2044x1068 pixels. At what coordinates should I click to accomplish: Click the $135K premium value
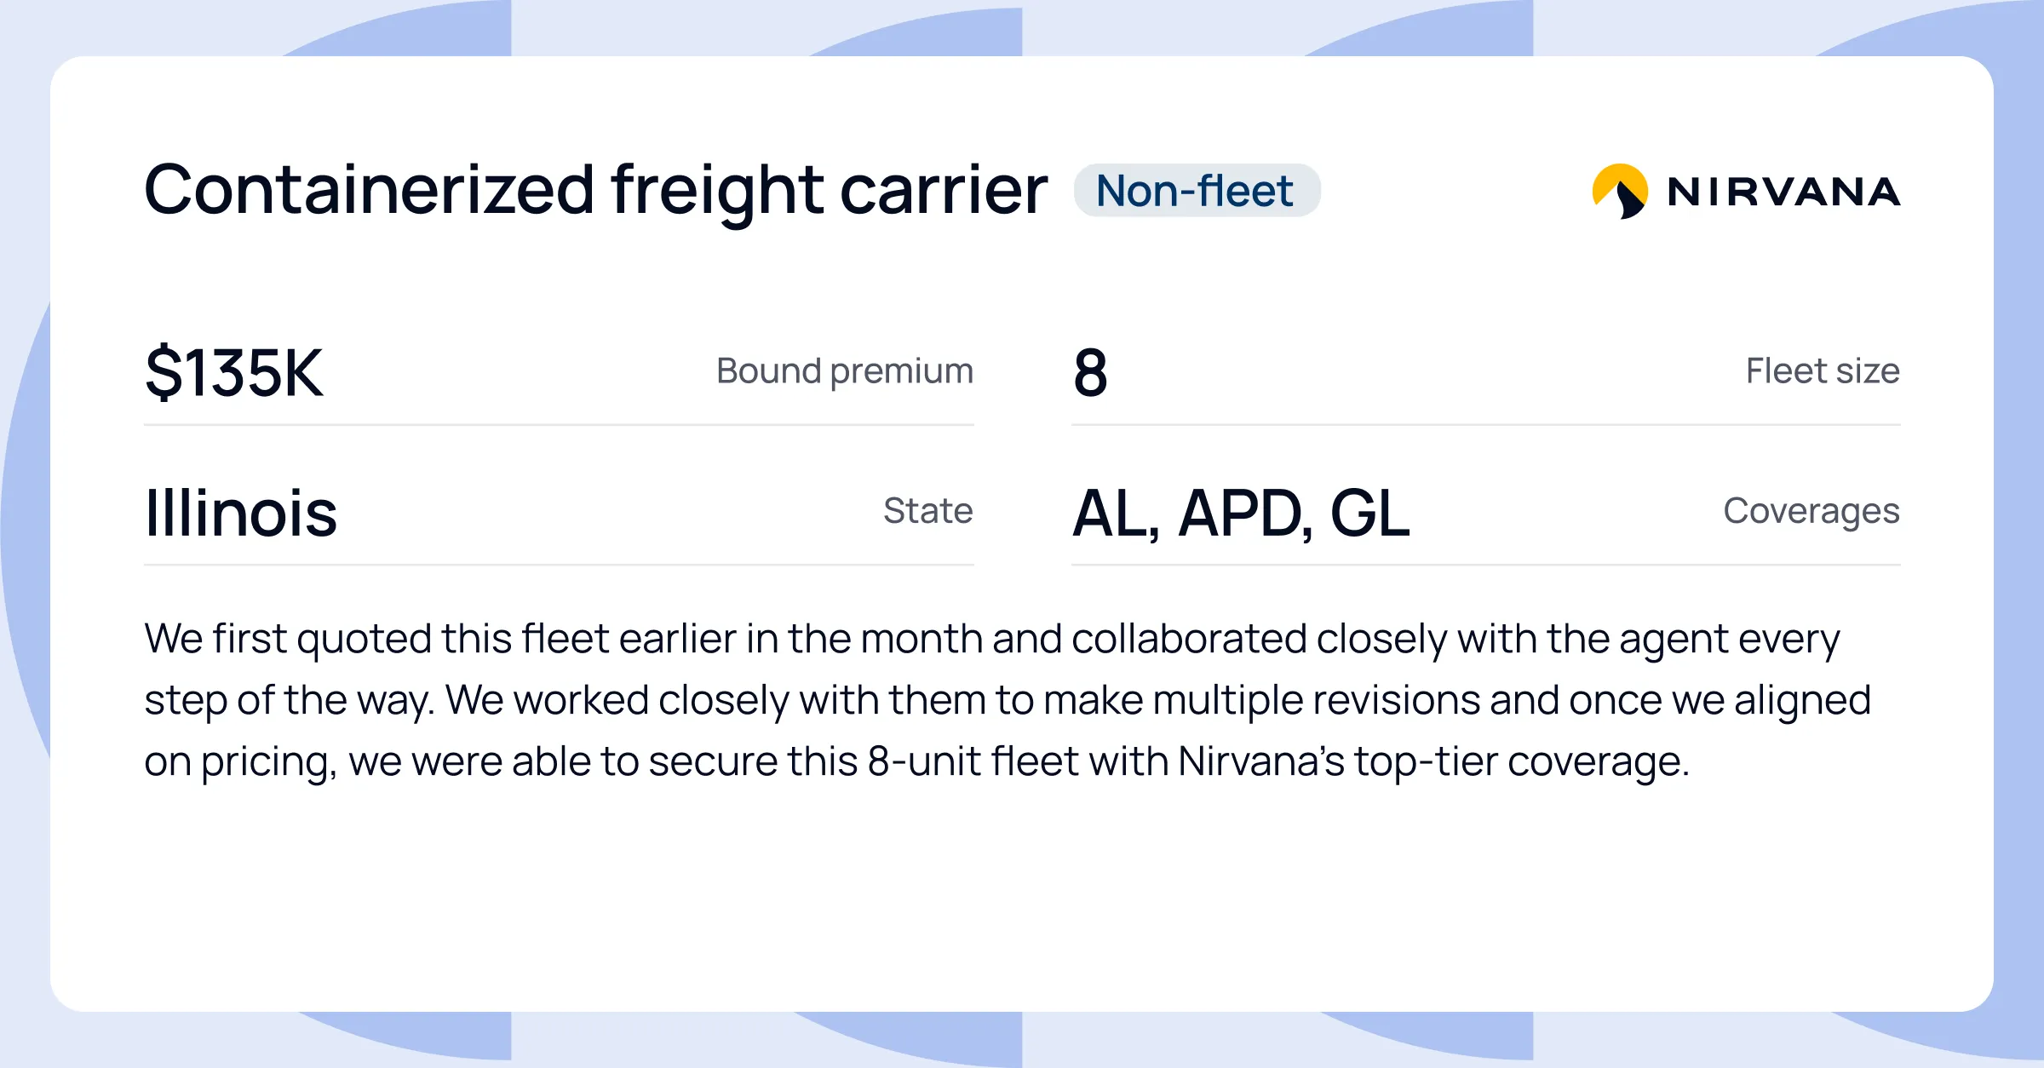[234, 372]
